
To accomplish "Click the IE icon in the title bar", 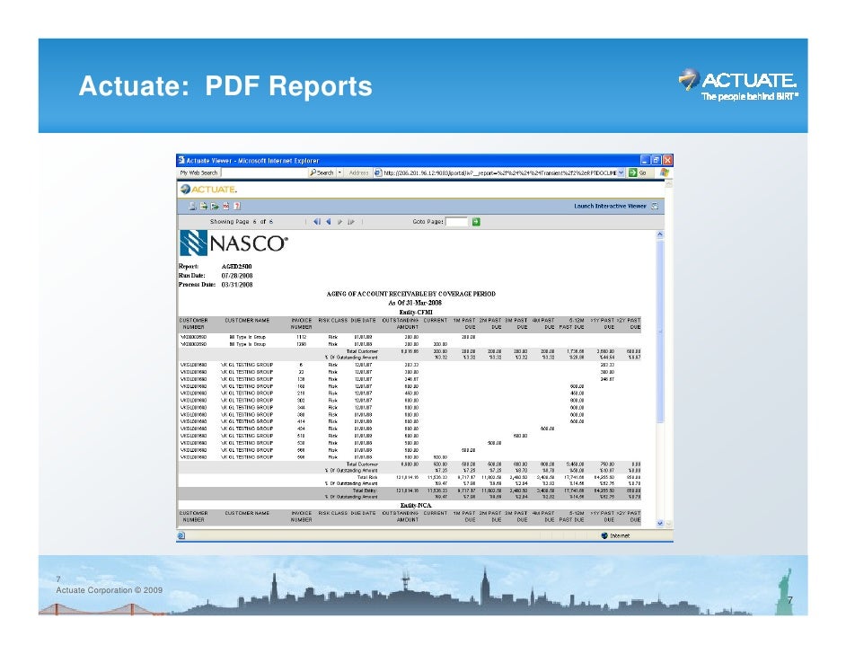I will point(181,160).
